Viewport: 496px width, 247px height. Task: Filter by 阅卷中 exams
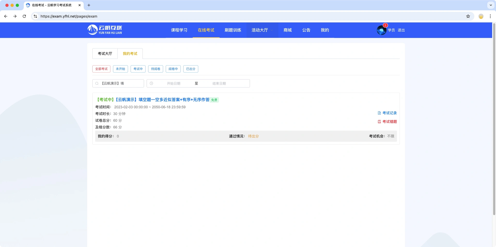(x=173, y=69)
